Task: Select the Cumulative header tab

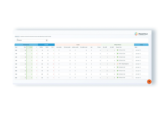Action: click(46, 45)
